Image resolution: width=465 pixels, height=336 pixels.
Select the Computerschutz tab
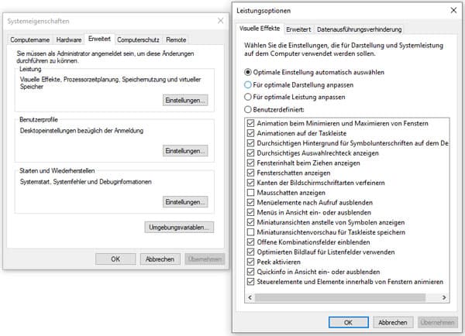point(138,39)
